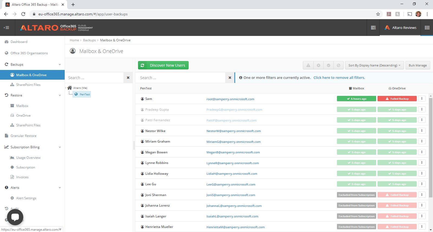Image resolution: width=433 pixels, height=232 pixels.
Task: Click Sam's 6 hours ago mailbox status
Action: point(356,99)
